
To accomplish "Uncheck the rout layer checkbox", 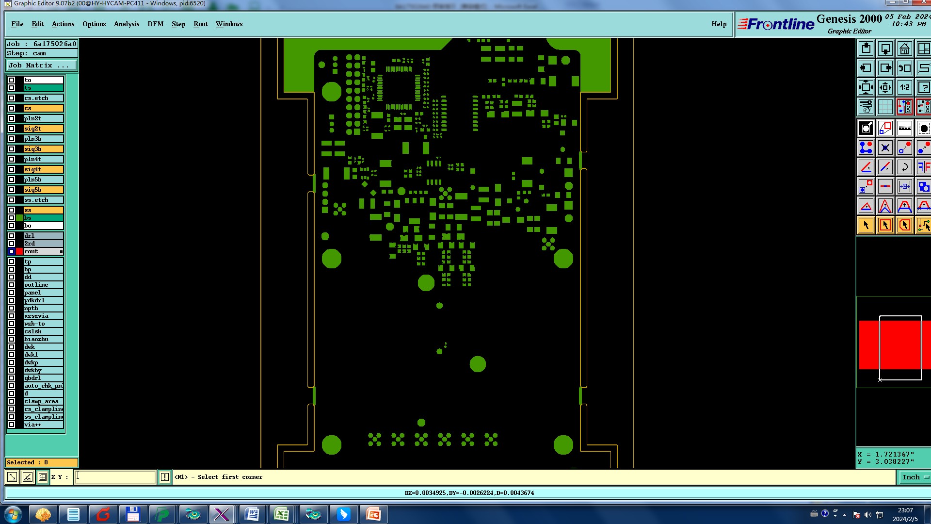I will coord(12,251).
